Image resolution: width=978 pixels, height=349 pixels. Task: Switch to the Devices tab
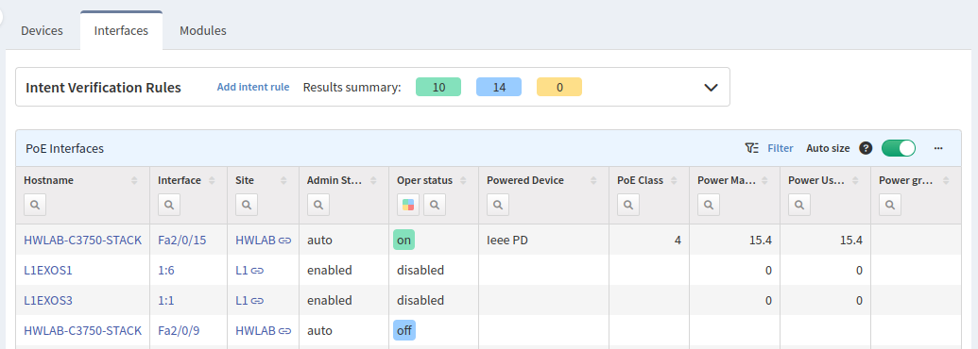tap(42, 30)
